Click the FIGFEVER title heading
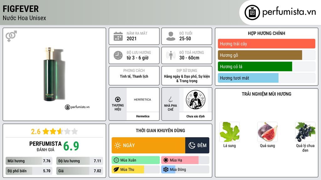This screenshot has height=180, width=321. pyautogui.click(x=21, y=9)
